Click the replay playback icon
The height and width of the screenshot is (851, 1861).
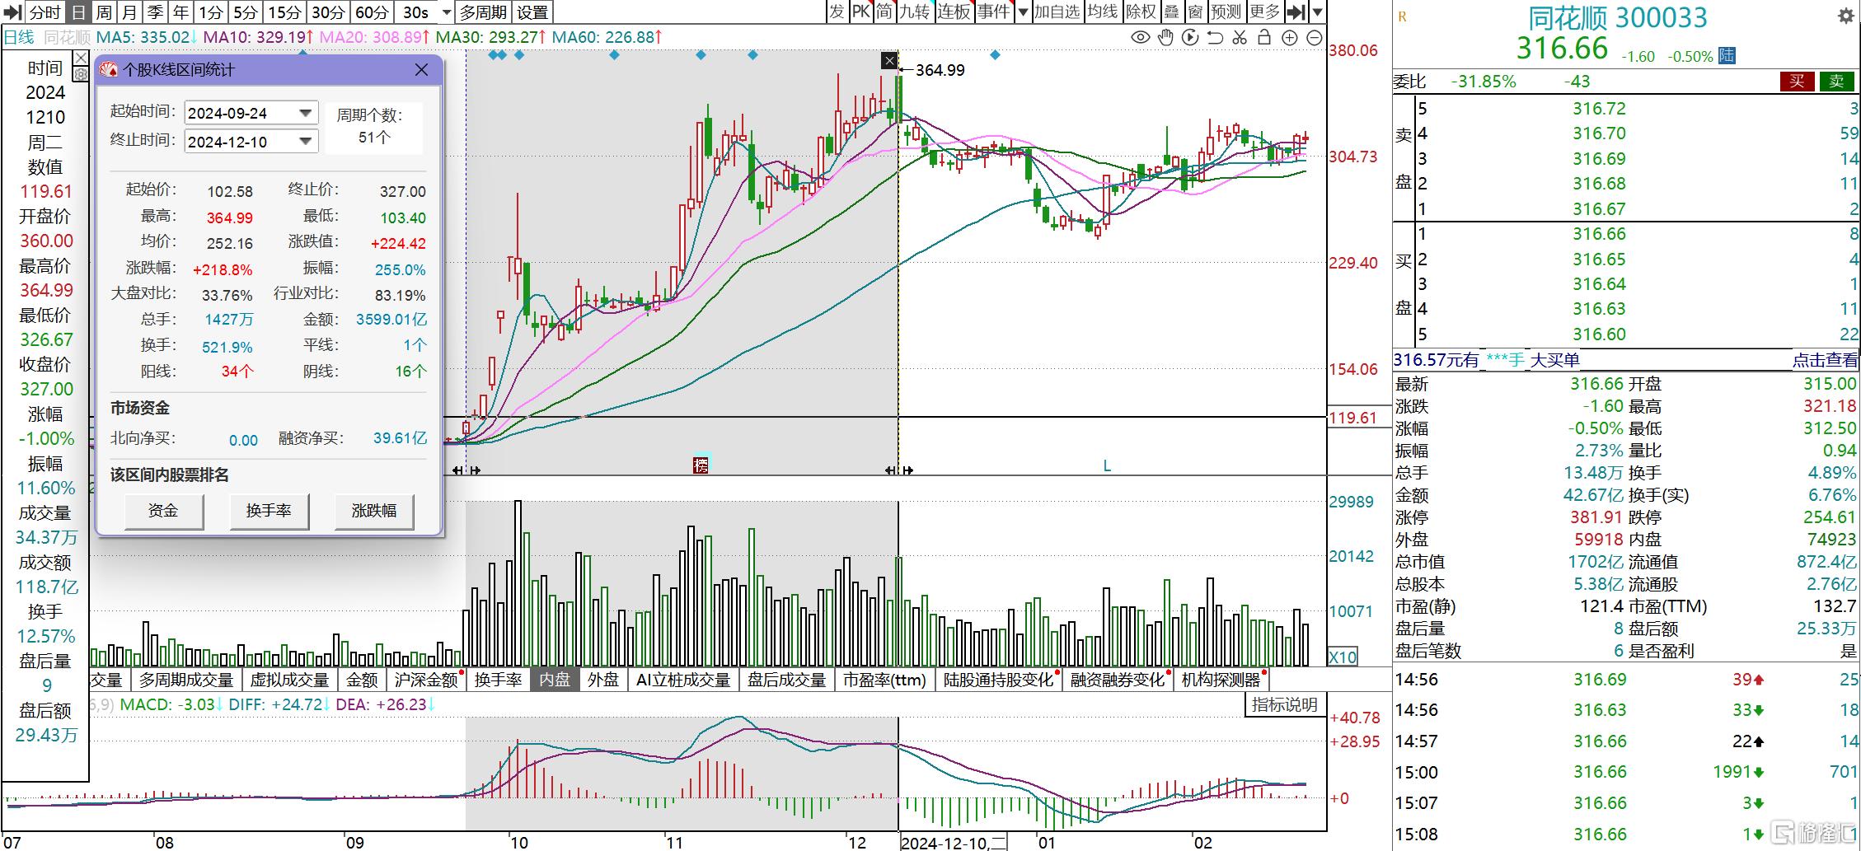1190,37
